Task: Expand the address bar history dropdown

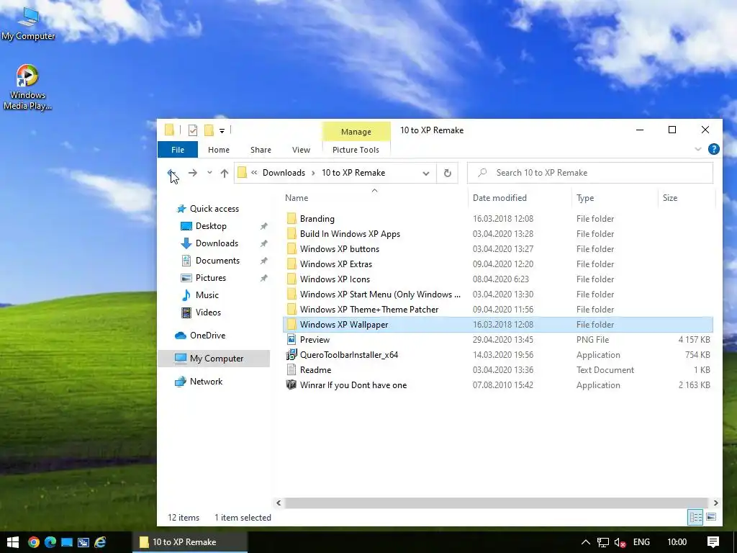Action: (x=426, y=173)
